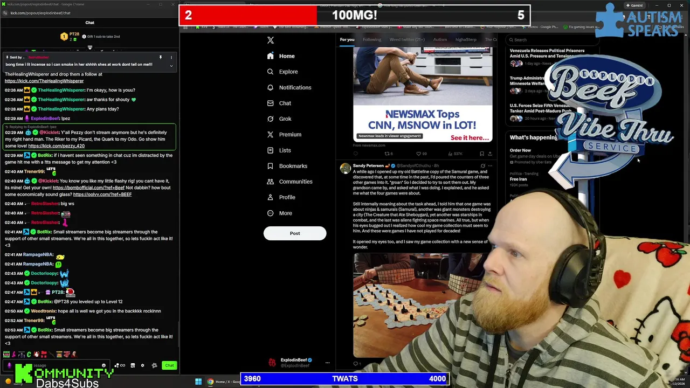Open pinned message three-dot menu
This screenshot has height=388, width=690.
[x=171, y=57]
